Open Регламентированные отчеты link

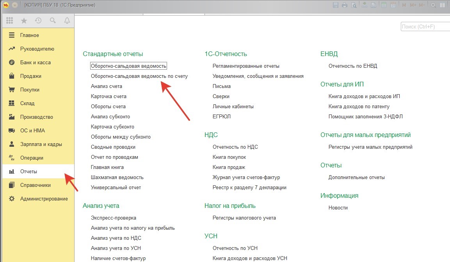pyautogui.click(x=246, y=66)
